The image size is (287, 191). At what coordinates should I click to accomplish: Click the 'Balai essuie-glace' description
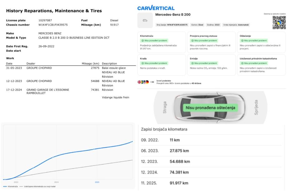114,68
